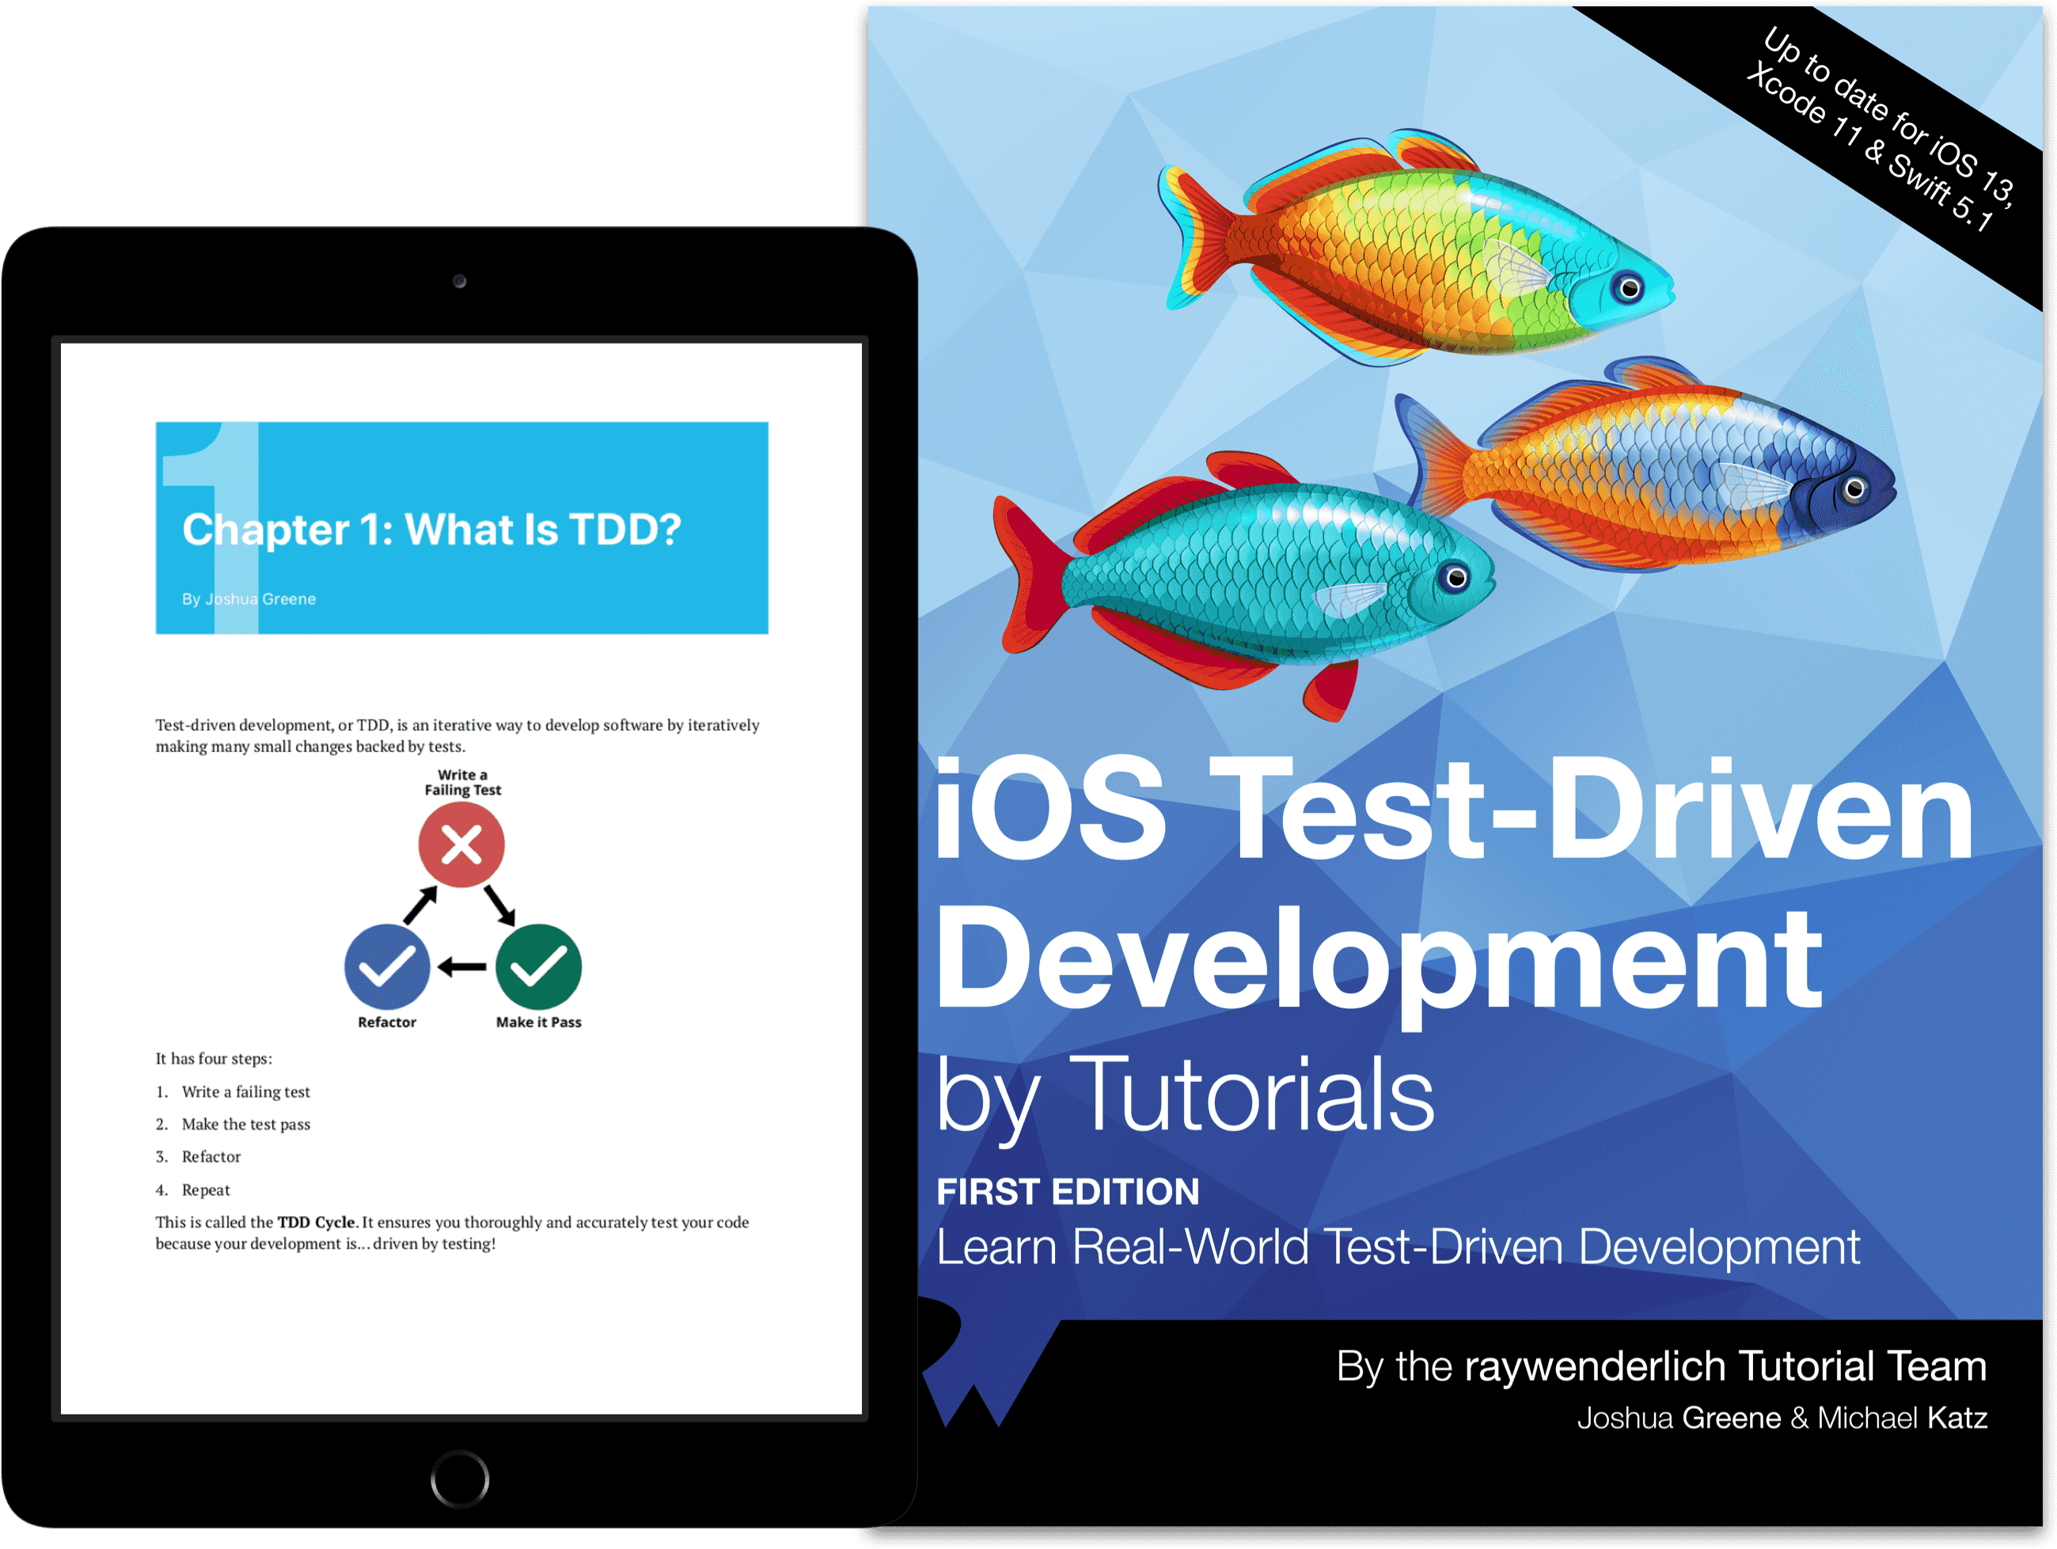This screenshot has height=1549, width=2057.
Task: Click the arrow from failing test to Make it Pass
Action: click(x=499, y=905)
